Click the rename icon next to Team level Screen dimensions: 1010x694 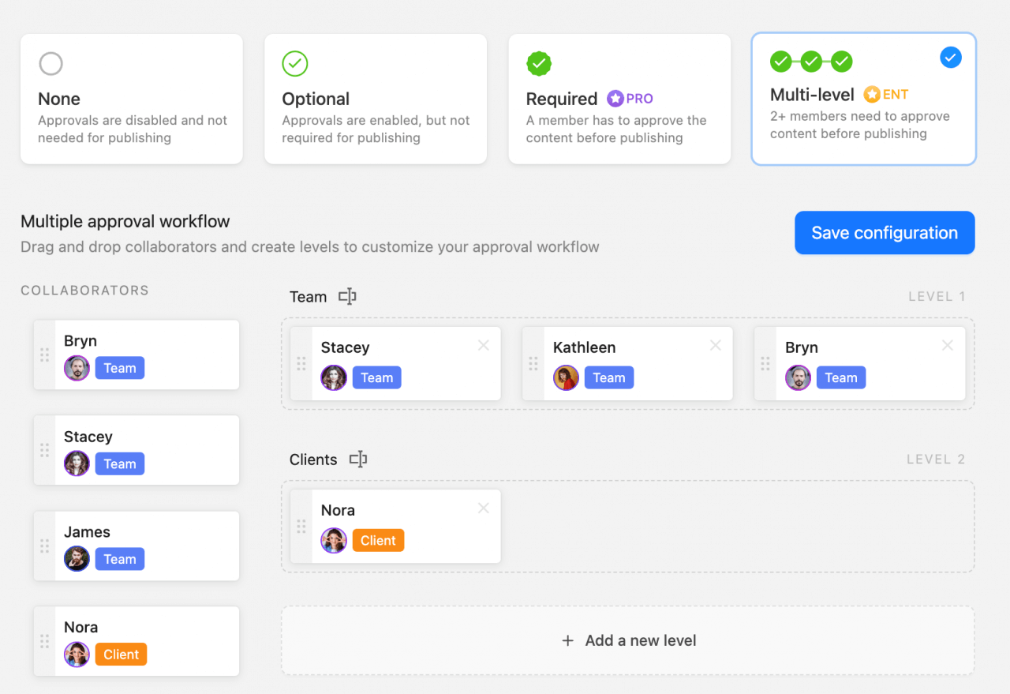pyautogui.click(x=347, y=296)
